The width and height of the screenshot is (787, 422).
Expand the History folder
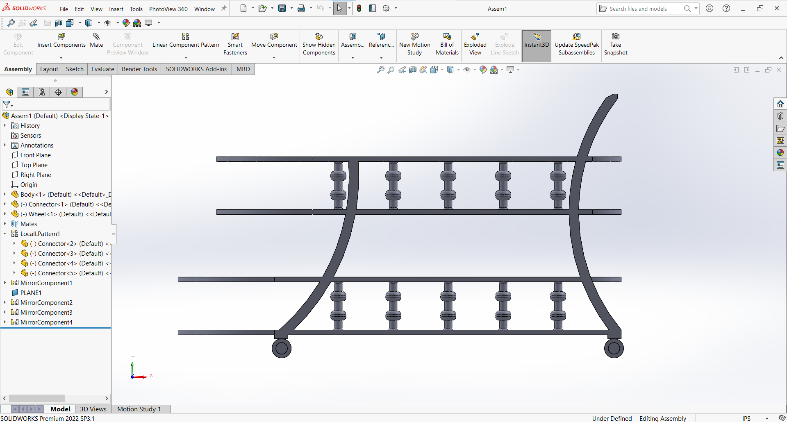pyautogui.click(x=5, y=126)
